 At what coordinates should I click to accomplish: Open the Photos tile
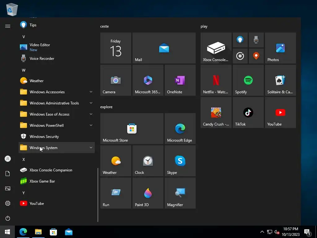280,48
